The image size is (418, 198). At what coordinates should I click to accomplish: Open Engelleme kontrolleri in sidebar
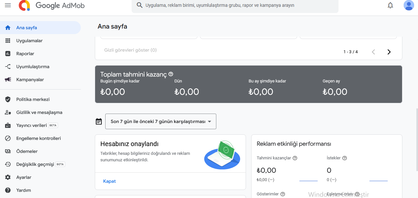point(40,138)
